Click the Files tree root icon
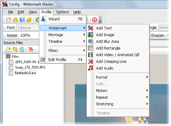This screenshot has height=126, width=171. pyautogui.click(x=9, y=56)
